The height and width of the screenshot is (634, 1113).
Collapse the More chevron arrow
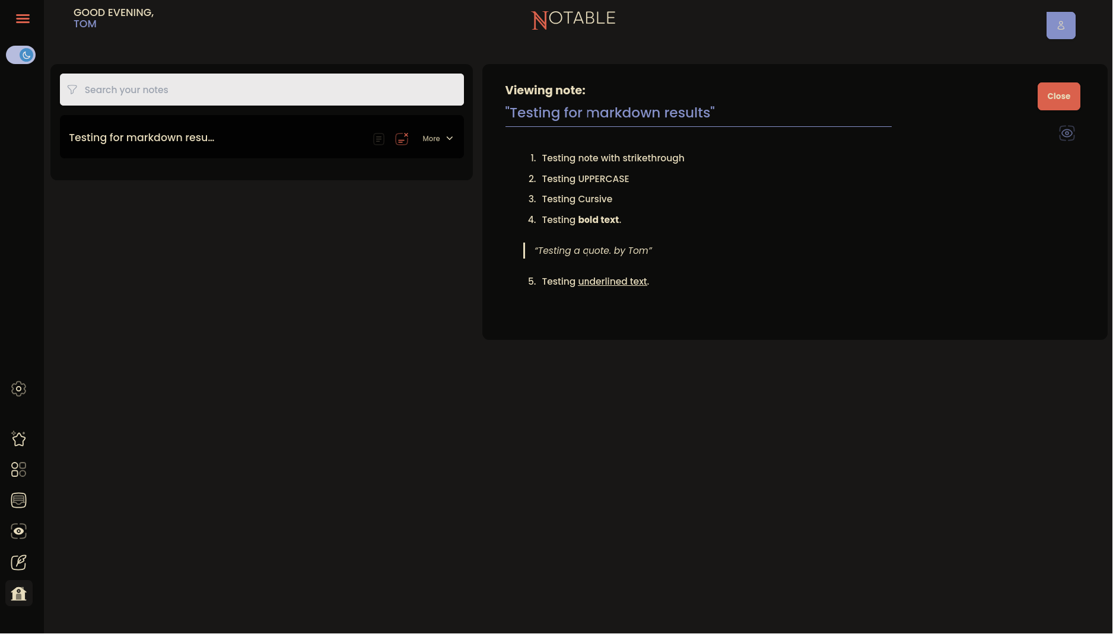(x=449, y=138)
